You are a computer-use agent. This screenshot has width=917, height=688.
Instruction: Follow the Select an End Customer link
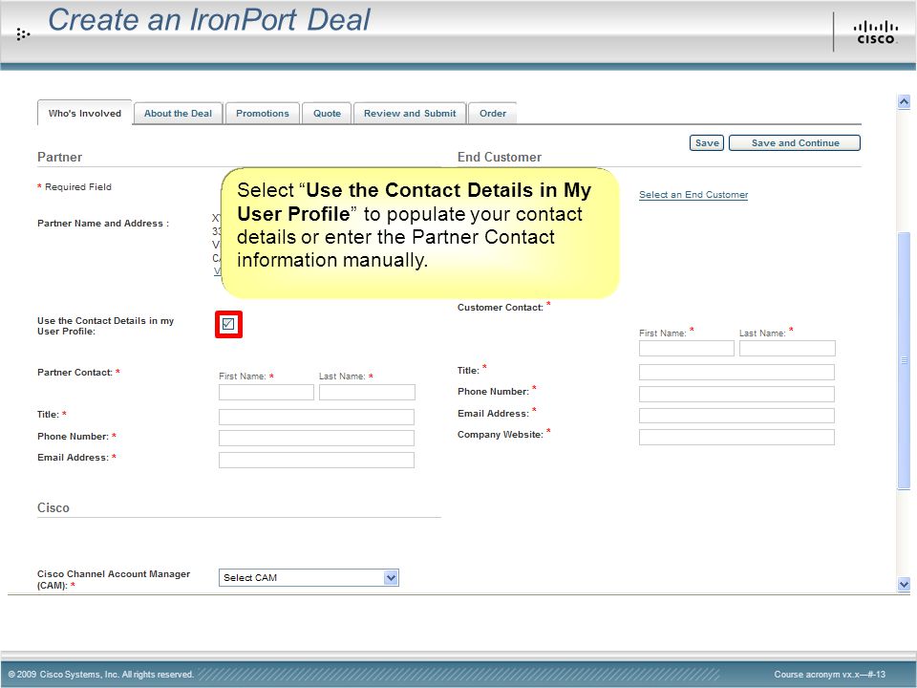click(693, 195)
